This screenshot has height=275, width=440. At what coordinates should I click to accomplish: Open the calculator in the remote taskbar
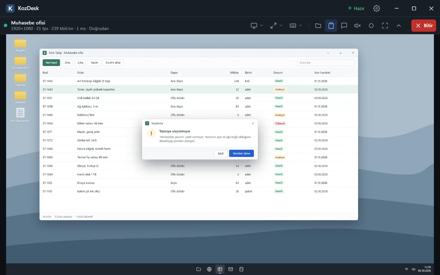(241, 269)
